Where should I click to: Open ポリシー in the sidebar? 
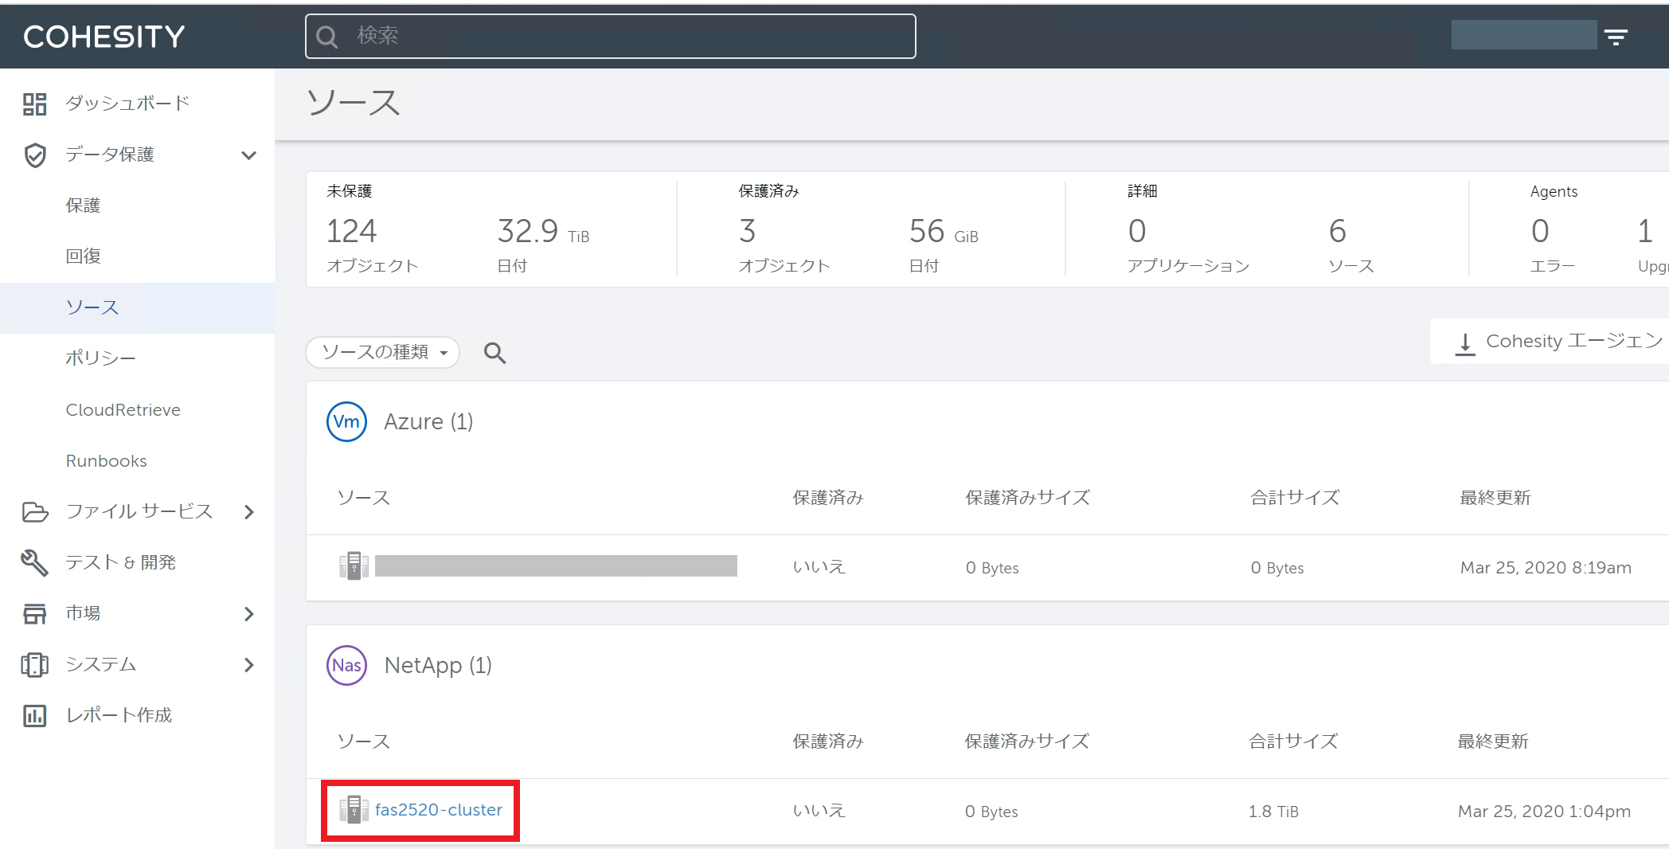101,358
